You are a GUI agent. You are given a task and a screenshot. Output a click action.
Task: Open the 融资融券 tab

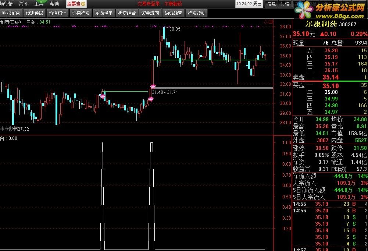[173, 13]
